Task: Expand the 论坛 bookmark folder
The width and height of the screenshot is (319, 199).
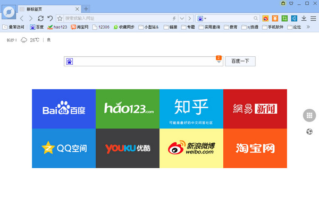Action: 294,27
